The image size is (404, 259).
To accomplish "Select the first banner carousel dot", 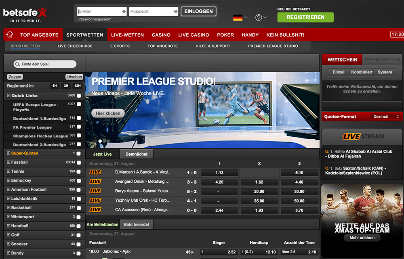I will (x=100, y=141).
